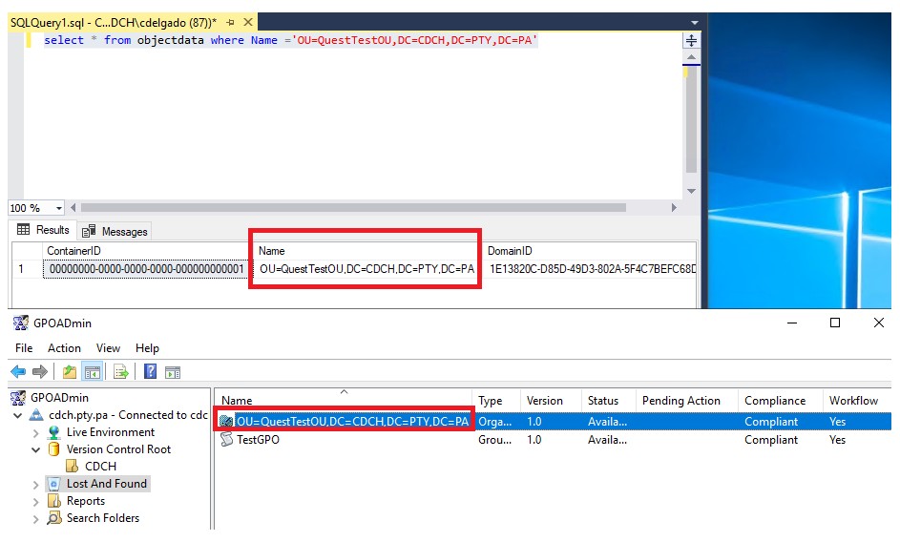This screenshot has width=900, height=542.
Task: Sort by the Pending Action column header
Action: pos(687,400)
